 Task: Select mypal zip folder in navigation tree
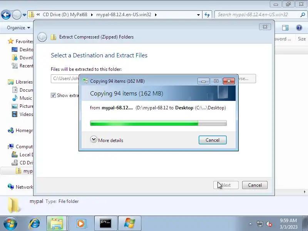(24, 171)
